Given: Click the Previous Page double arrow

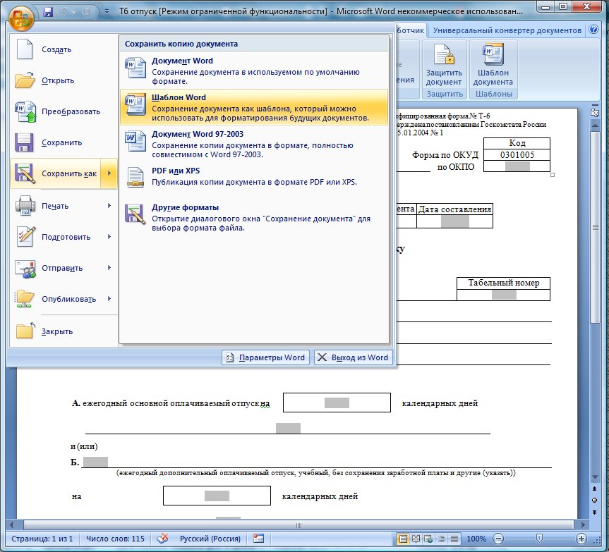Looking at the screenshot, I should pos(595,489).
